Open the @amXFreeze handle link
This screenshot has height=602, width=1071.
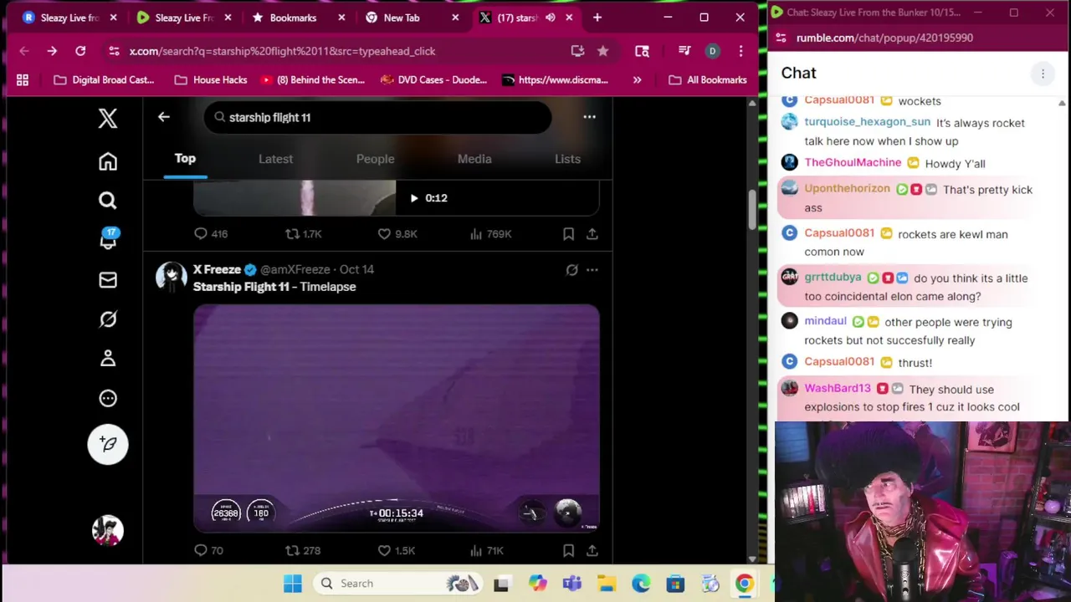[x=295, y=269]
